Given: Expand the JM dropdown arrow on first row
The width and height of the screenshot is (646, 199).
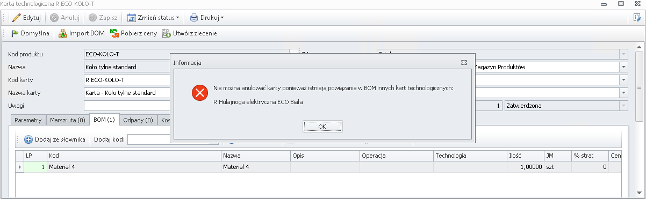Looking at the screenshot, I should tap(623, 54).
